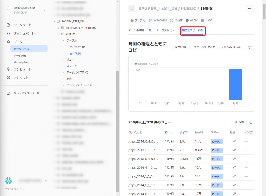Click the /trips_2013_5_6_0.c... file name
The height and width of the screenshot is (196, 266).
click(x=143, y=159)
